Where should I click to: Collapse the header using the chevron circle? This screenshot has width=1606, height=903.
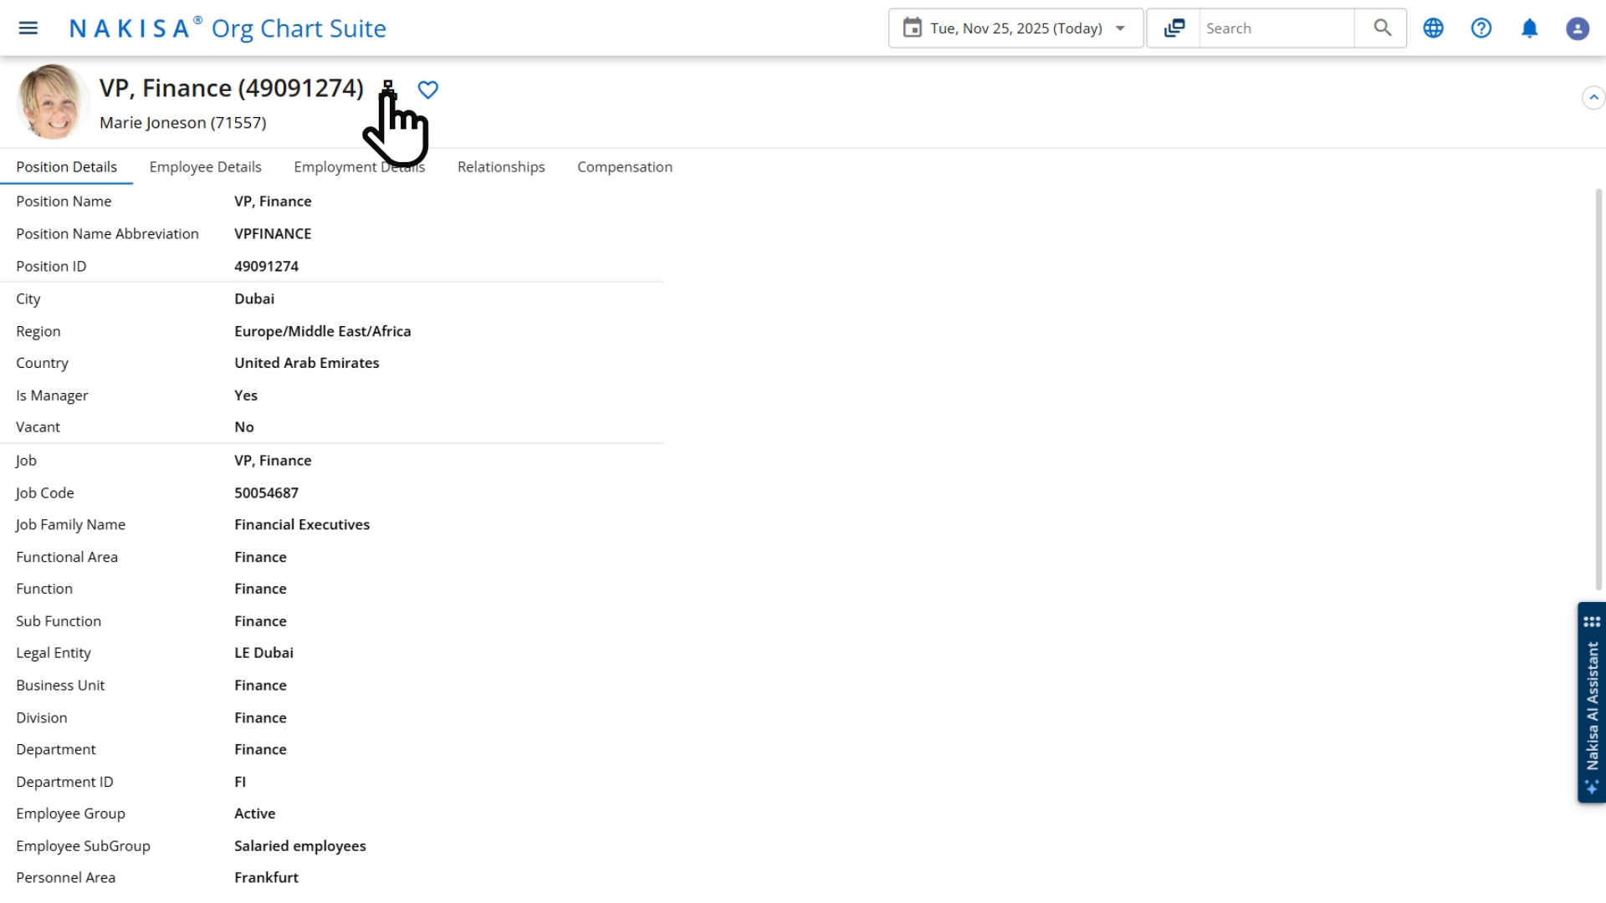point(1593,97)
